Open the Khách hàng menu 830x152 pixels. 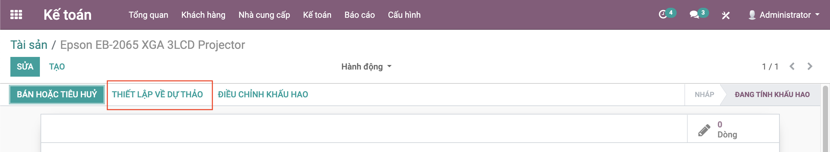203,15
